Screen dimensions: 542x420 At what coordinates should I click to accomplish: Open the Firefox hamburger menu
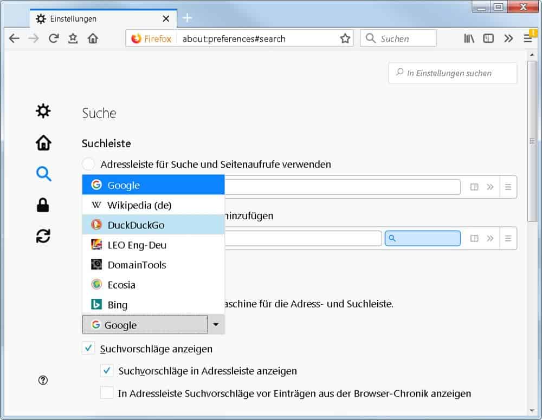click(527, 38)
